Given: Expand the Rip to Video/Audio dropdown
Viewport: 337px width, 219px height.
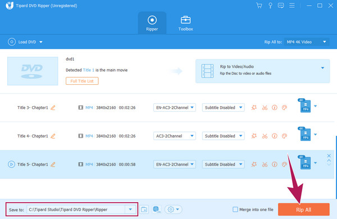Looking at the screenshot, I should point(322,68).
